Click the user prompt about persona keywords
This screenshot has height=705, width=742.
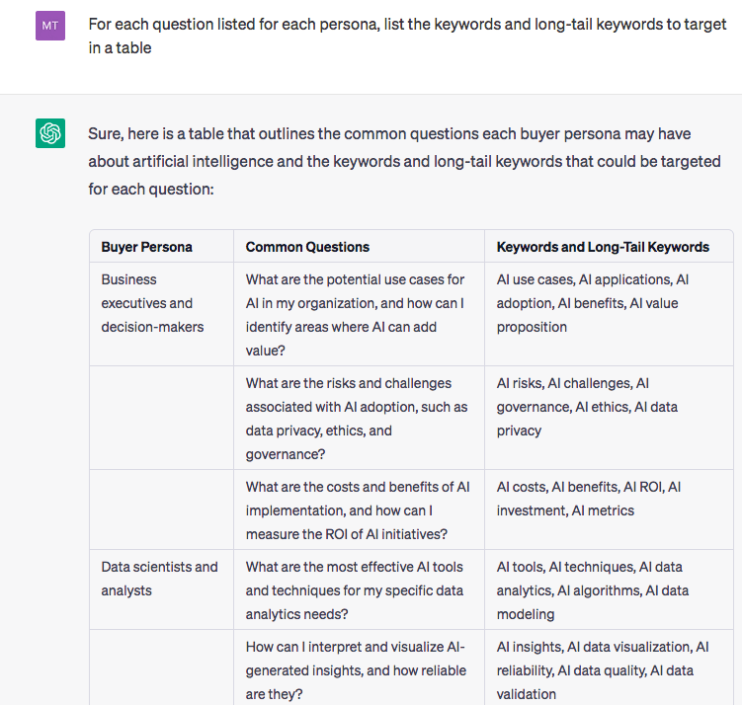pos(407,36)
